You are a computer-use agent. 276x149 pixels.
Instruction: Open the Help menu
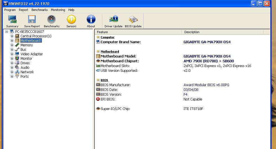(x=71, y=10)
